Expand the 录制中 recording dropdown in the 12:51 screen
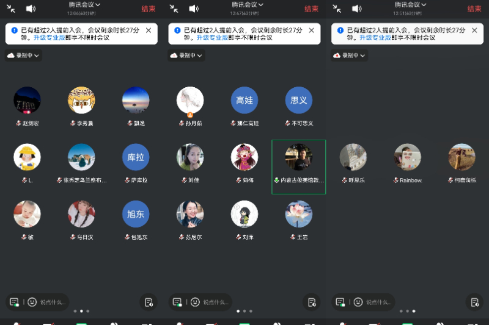The height and width of the screenshot is (325, 489). click(349, 55)
